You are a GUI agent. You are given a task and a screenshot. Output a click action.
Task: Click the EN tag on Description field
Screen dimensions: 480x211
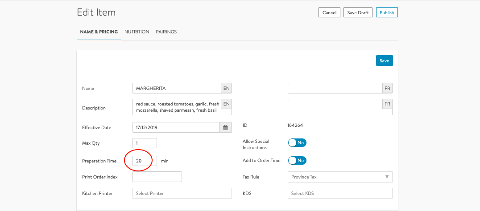(226, 104)
